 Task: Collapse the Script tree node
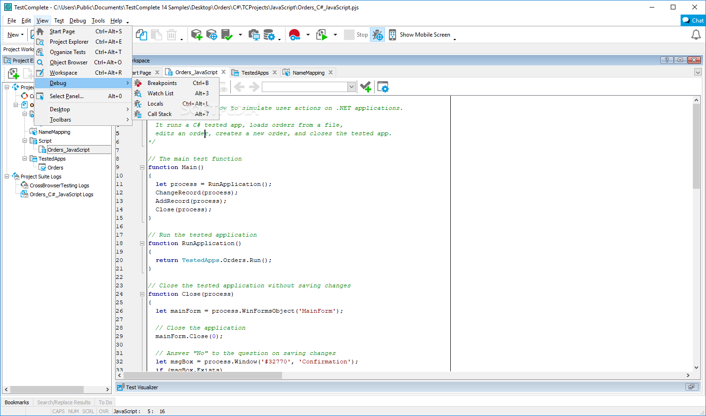coord(24,141)
